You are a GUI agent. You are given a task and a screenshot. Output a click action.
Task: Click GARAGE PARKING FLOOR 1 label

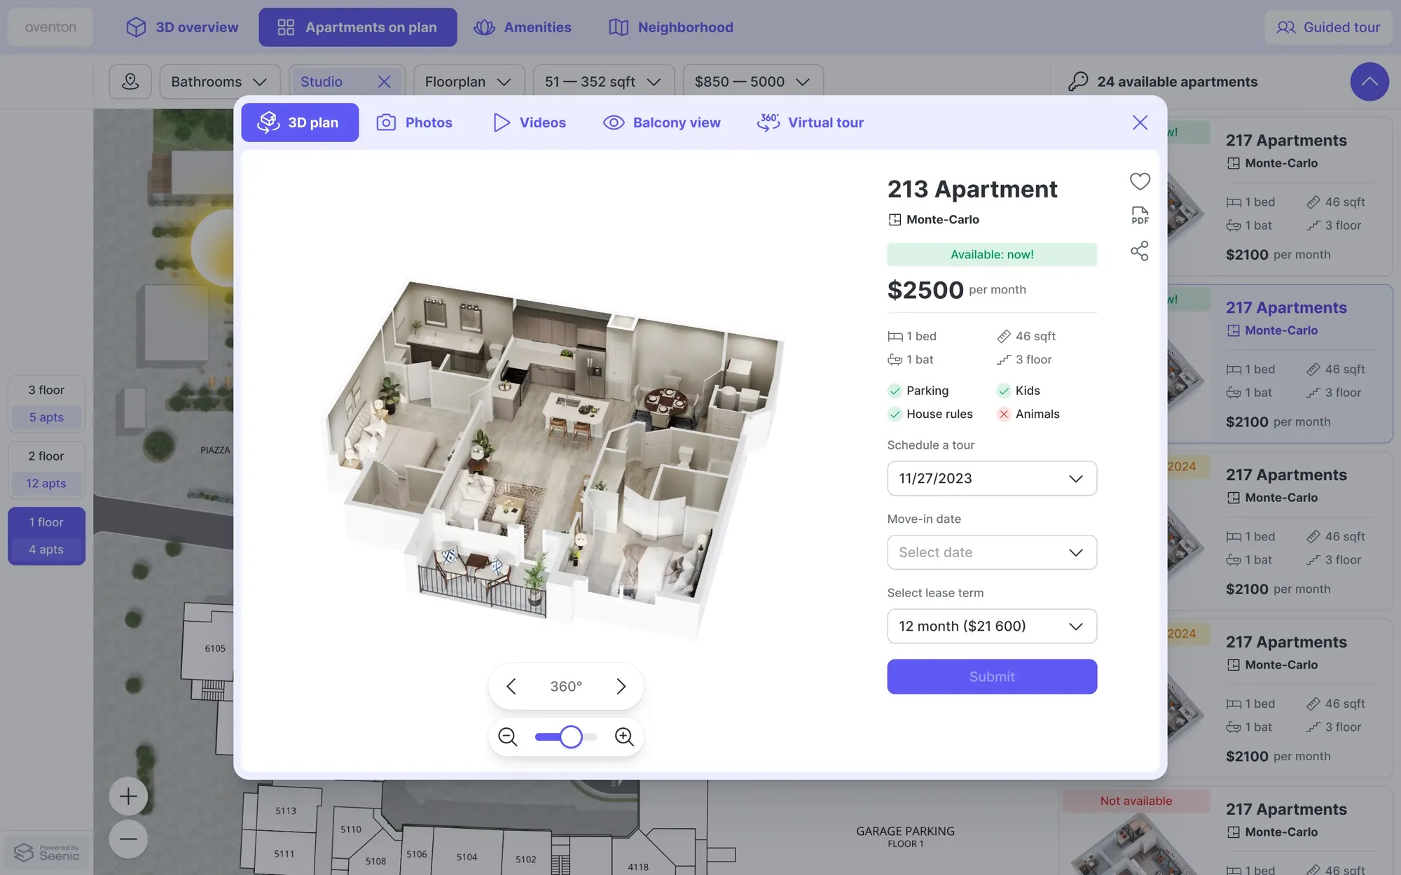coord(905,836)
